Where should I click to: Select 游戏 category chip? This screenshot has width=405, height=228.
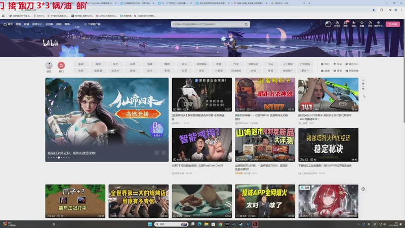(x=133, y=70)
